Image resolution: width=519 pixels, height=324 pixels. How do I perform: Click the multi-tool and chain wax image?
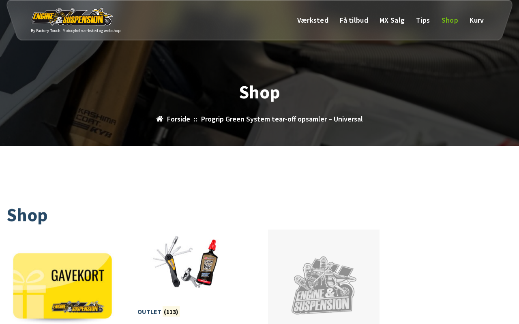185,262
